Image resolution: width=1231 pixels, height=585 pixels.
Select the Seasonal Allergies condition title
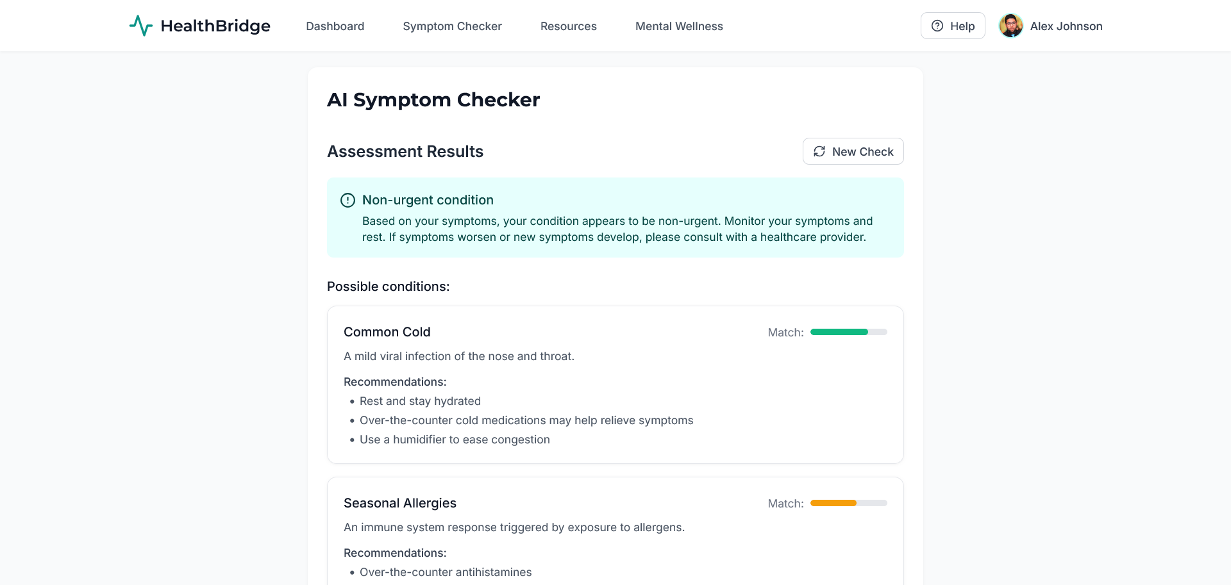pyautogui.click(x=399, y=503)
